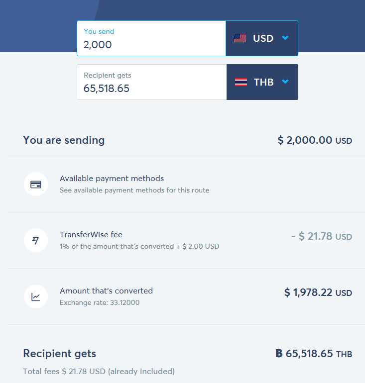This screenshot has height=383, width=365.
Task: Click the chevron arrow next to USD
Action: (x=285, y=38)
